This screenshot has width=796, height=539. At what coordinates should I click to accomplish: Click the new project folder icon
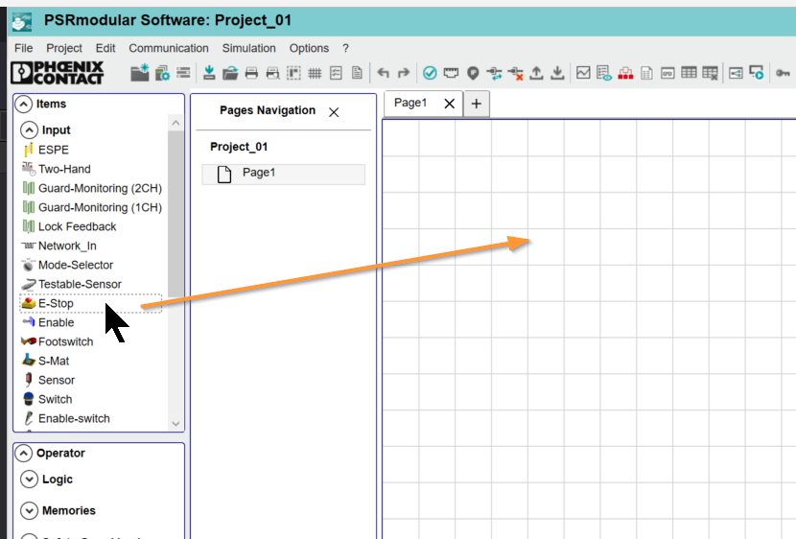pos(140,73)
